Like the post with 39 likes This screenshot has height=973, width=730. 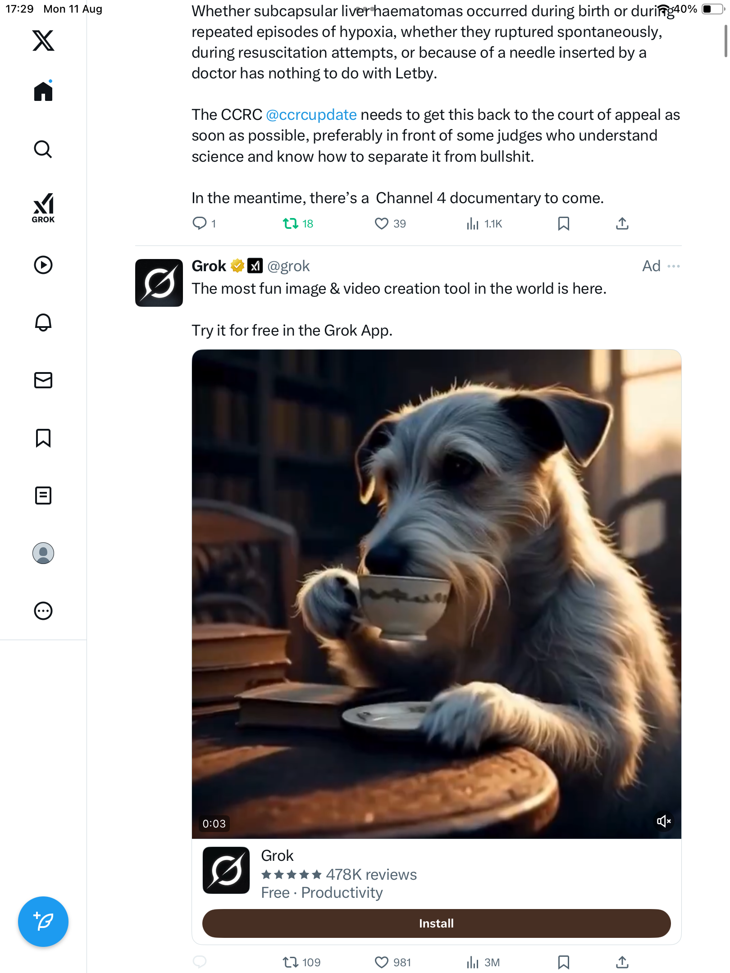click(x=382, y=223)
